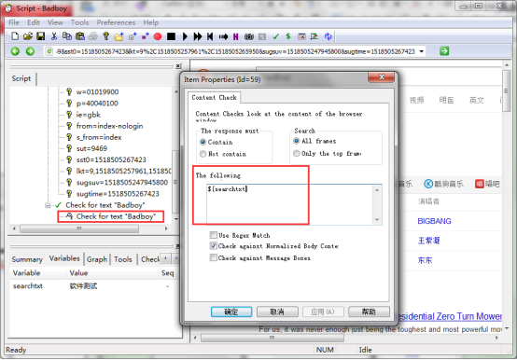Open the BIGBANG link in browser pane
The height and width of the screenshot is (360, 517).
[434, 221]
